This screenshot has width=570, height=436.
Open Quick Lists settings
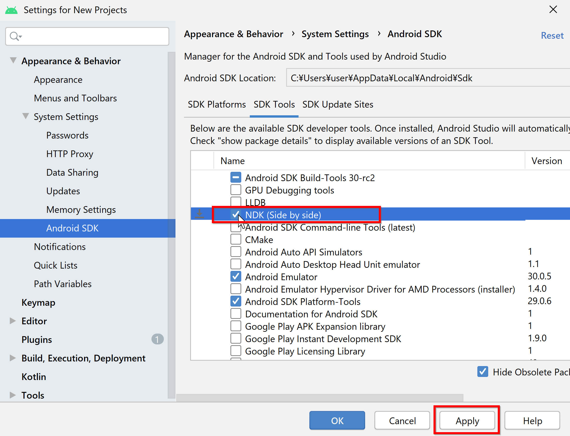click(55, 265)
